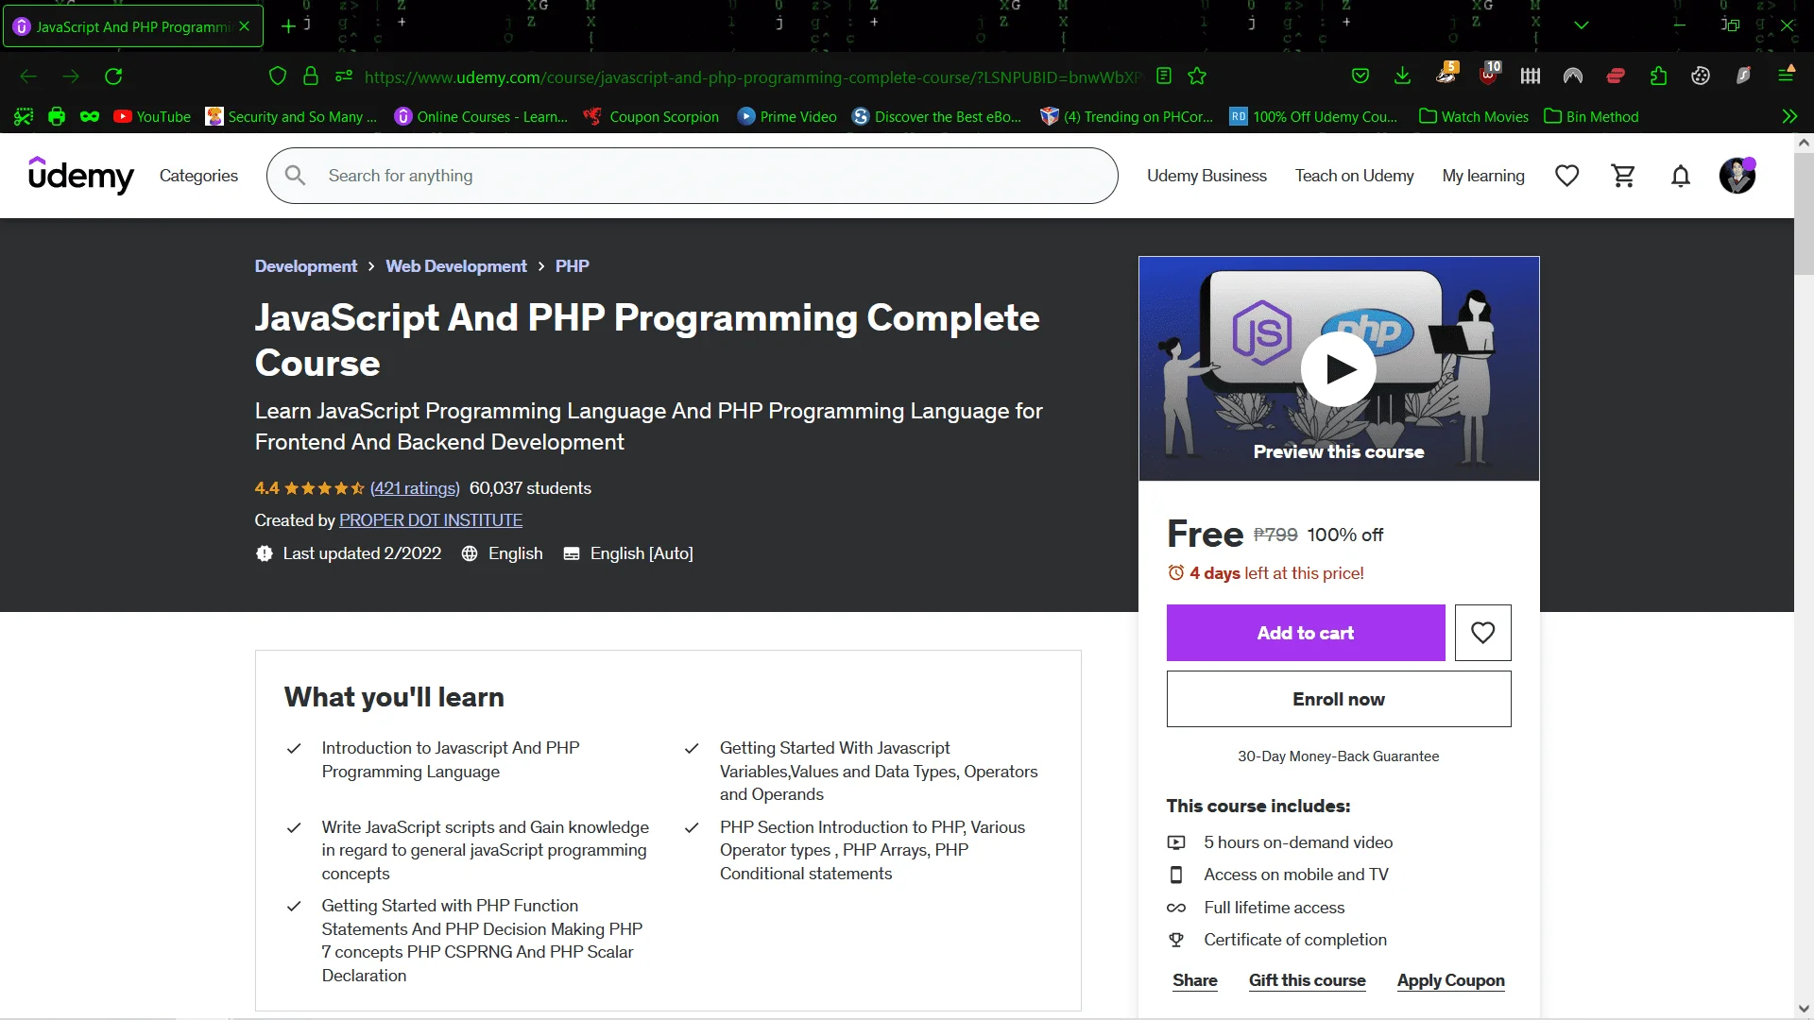Open the browser hamburger application menu
The width and height of the screenshot is (1814, 1020).
(1786, 75)
